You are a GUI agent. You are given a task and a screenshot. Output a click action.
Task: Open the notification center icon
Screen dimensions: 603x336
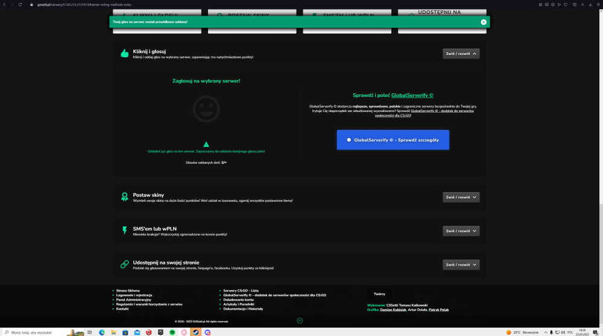coord(595,332)
